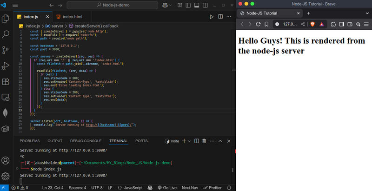Reload the page in Brave
Screen dimensions: 372x191
258,24
